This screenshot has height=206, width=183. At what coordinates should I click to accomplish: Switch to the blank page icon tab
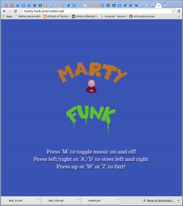point(85,5)
